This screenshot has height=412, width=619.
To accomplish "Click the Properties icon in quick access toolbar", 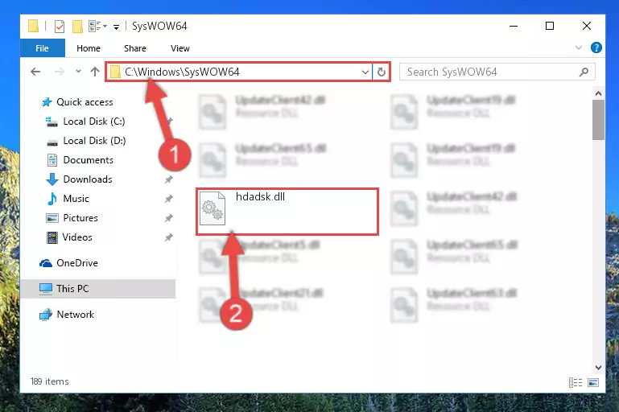I will [x=60, y=27].
